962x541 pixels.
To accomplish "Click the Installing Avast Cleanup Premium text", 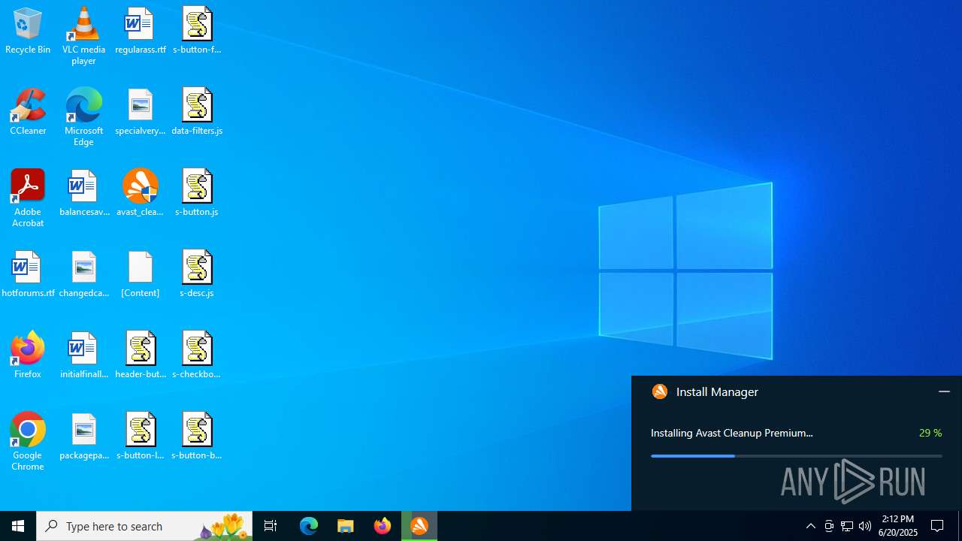I will [x=732, y=433].
